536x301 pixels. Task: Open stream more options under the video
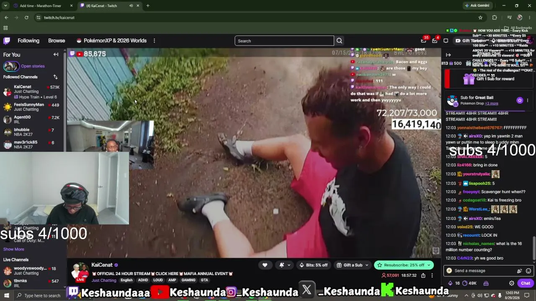pos(432,275)
